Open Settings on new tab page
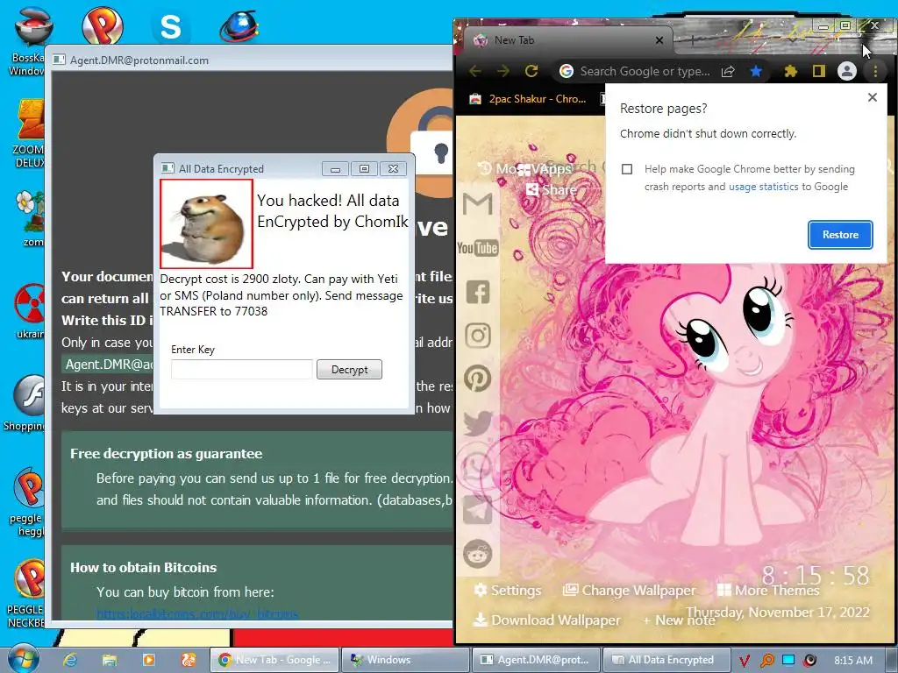The image size is (898, 673). point(508,590)
